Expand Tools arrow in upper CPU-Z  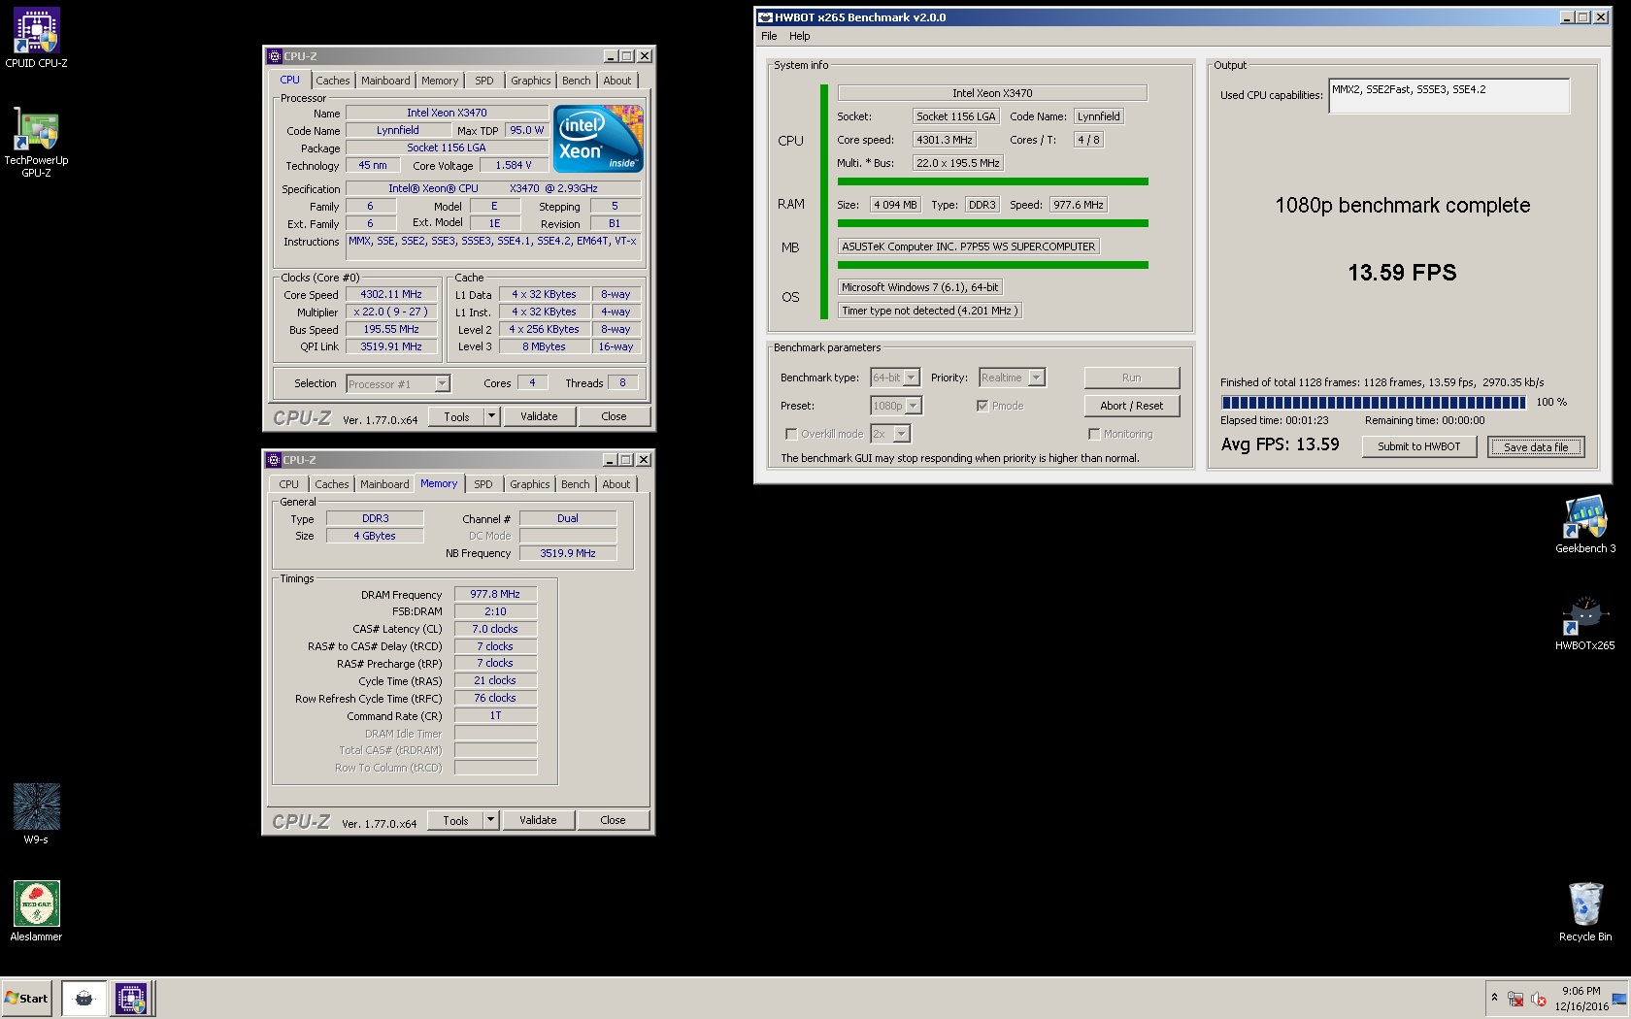[492, 416]
